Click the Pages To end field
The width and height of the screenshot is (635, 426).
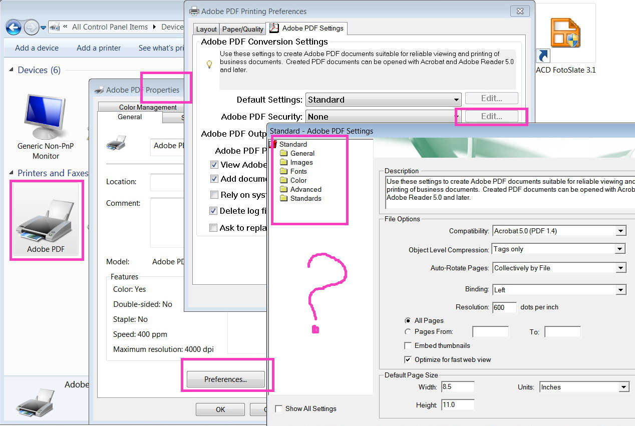562,331
